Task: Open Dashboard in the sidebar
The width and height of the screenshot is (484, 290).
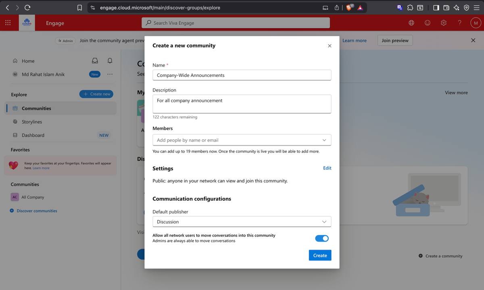Action: tap(33, 135)
